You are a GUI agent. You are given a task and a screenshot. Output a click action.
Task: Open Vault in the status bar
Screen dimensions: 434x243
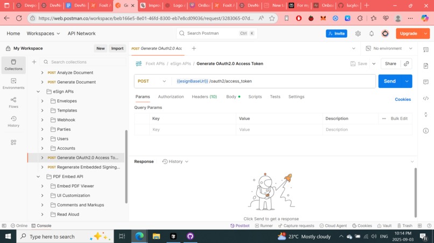(x=384, y=225)
